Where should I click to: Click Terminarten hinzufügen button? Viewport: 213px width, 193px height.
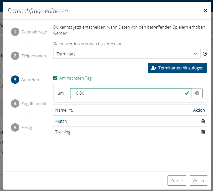point(177,68)
